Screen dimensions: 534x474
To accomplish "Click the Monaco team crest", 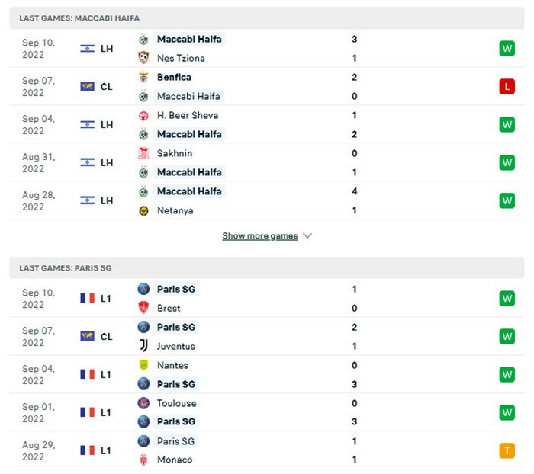I will 143,460.
